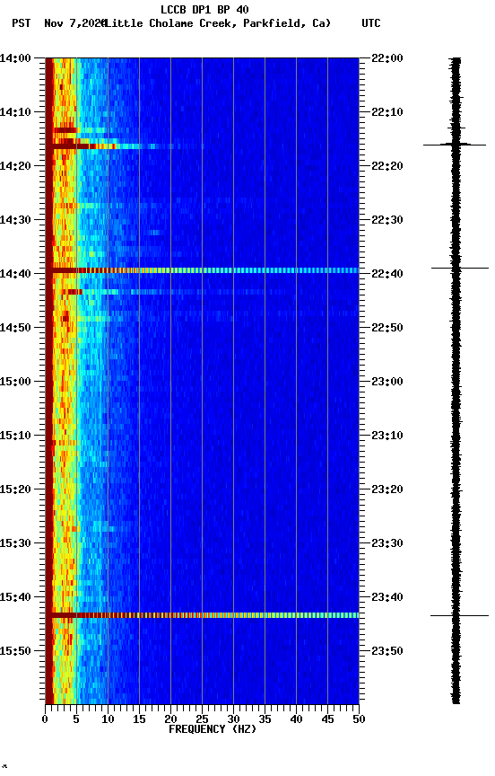Click the 20 Hz frequency axis label
Screen dimensions: 495x776
pos(170,719)
